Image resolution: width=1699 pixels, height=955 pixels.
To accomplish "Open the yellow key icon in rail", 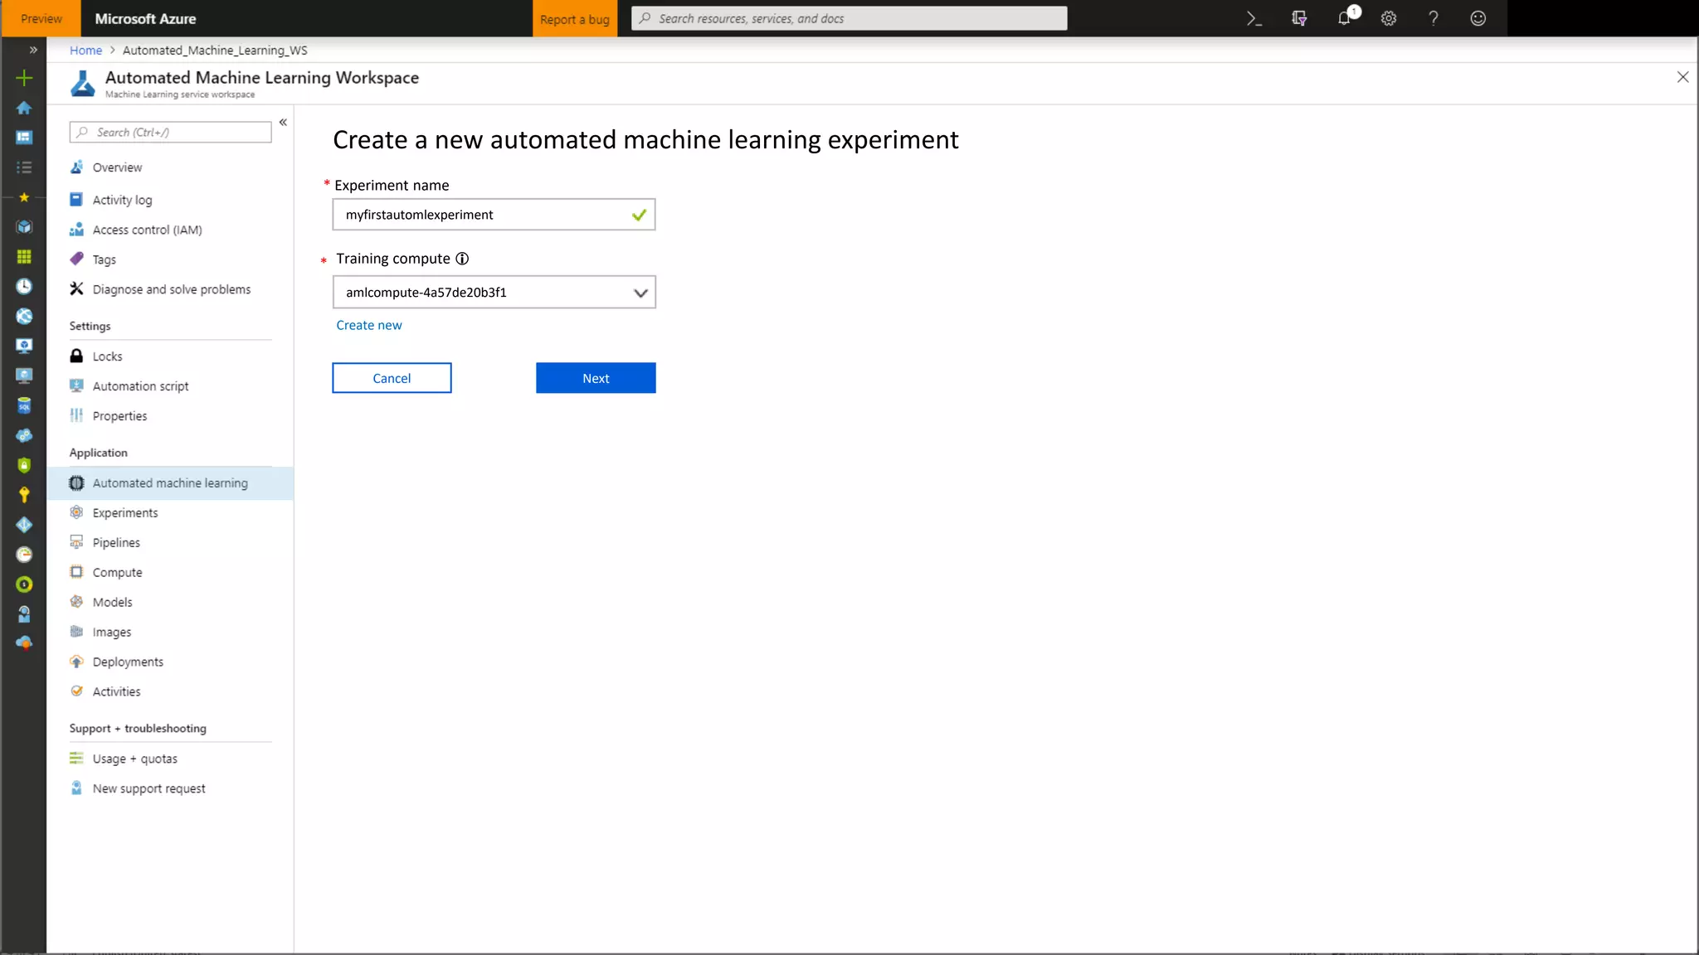I will tap(24, 495).
